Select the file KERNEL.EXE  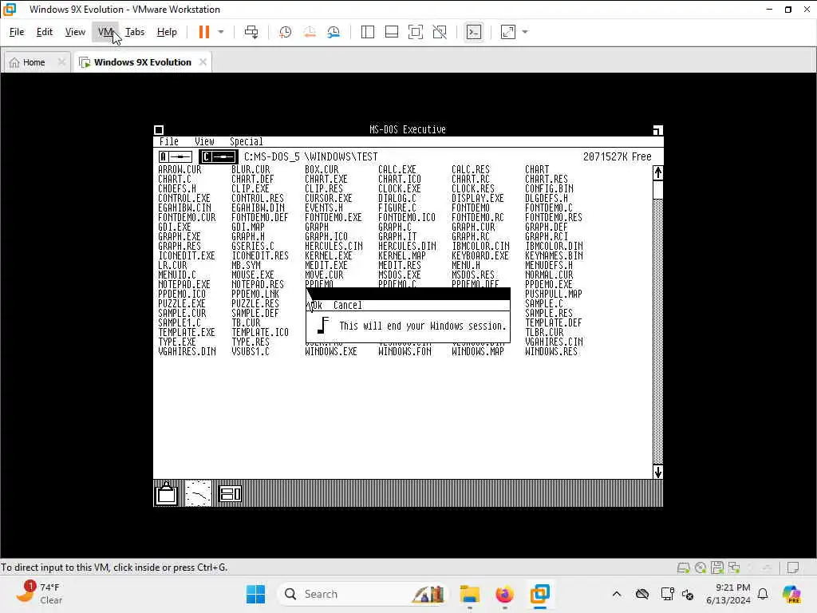[329, 255]
